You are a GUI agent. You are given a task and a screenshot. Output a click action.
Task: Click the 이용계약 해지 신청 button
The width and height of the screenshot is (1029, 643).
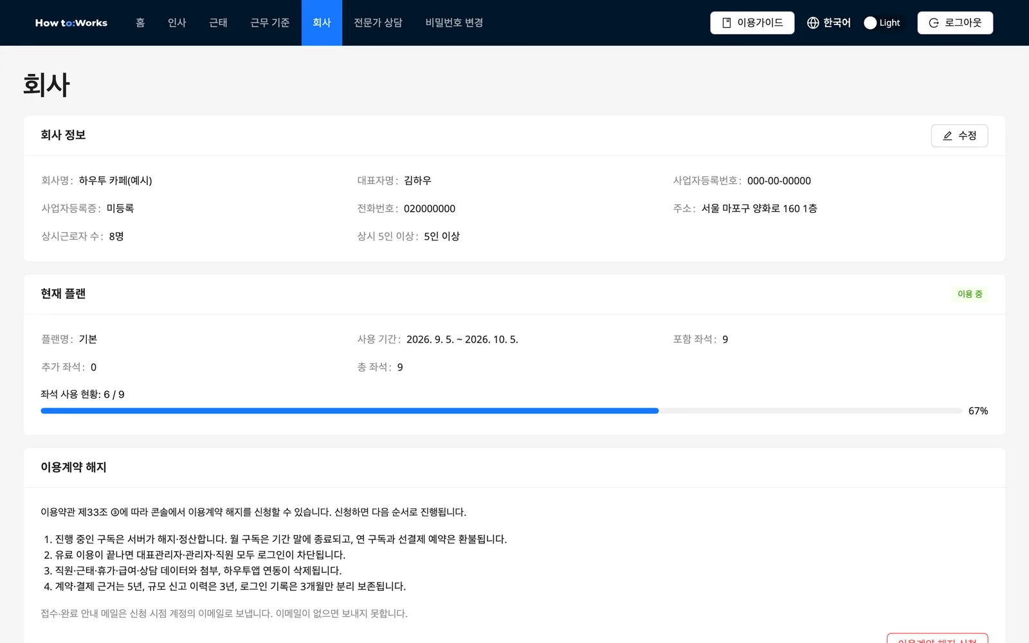(937, 638)
